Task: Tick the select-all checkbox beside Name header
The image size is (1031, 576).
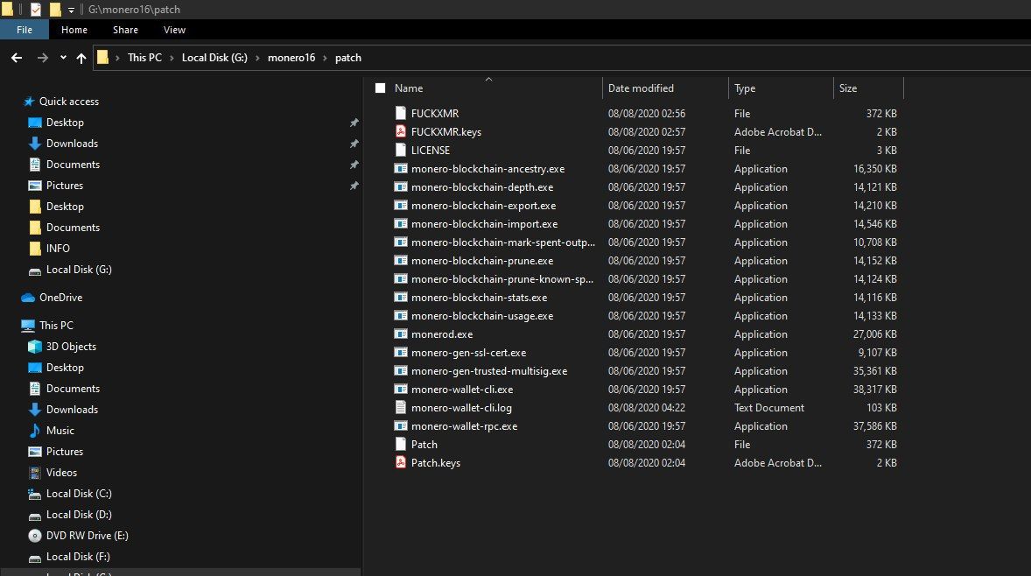Action: coord(380,88)
